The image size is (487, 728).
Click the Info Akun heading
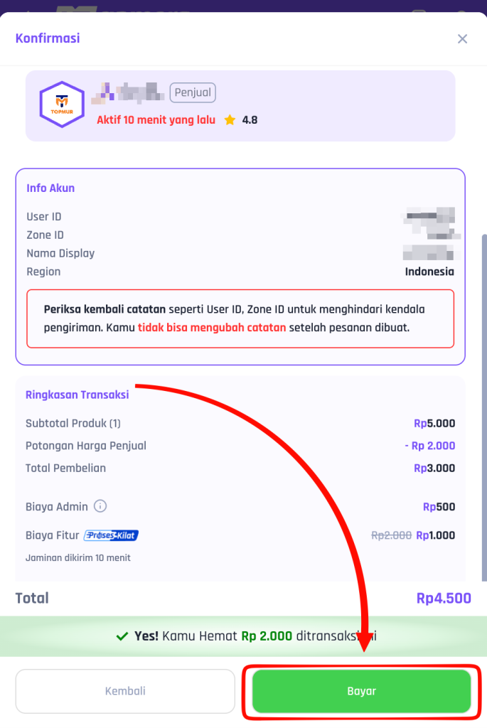(x=50, y=188)
